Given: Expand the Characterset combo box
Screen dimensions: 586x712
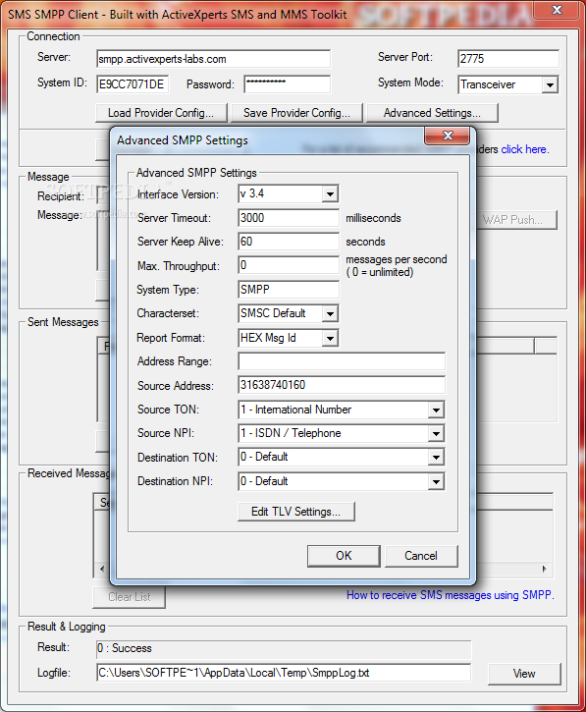Looking at the screenshot, I should [x=330, y=313].
